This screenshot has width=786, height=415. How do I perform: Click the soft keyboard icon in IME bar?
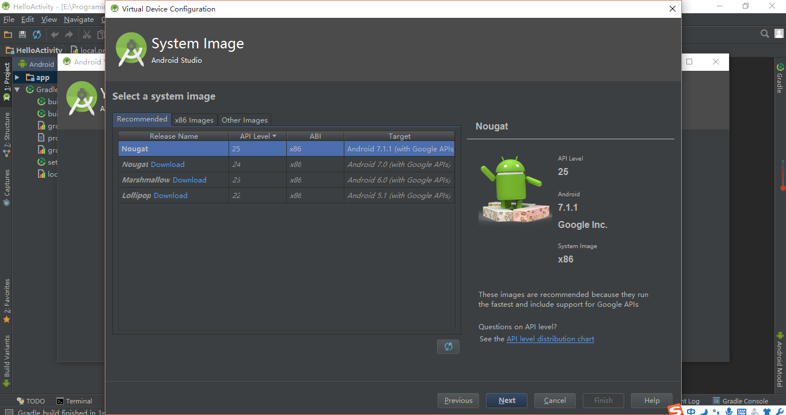click(742, 411)
